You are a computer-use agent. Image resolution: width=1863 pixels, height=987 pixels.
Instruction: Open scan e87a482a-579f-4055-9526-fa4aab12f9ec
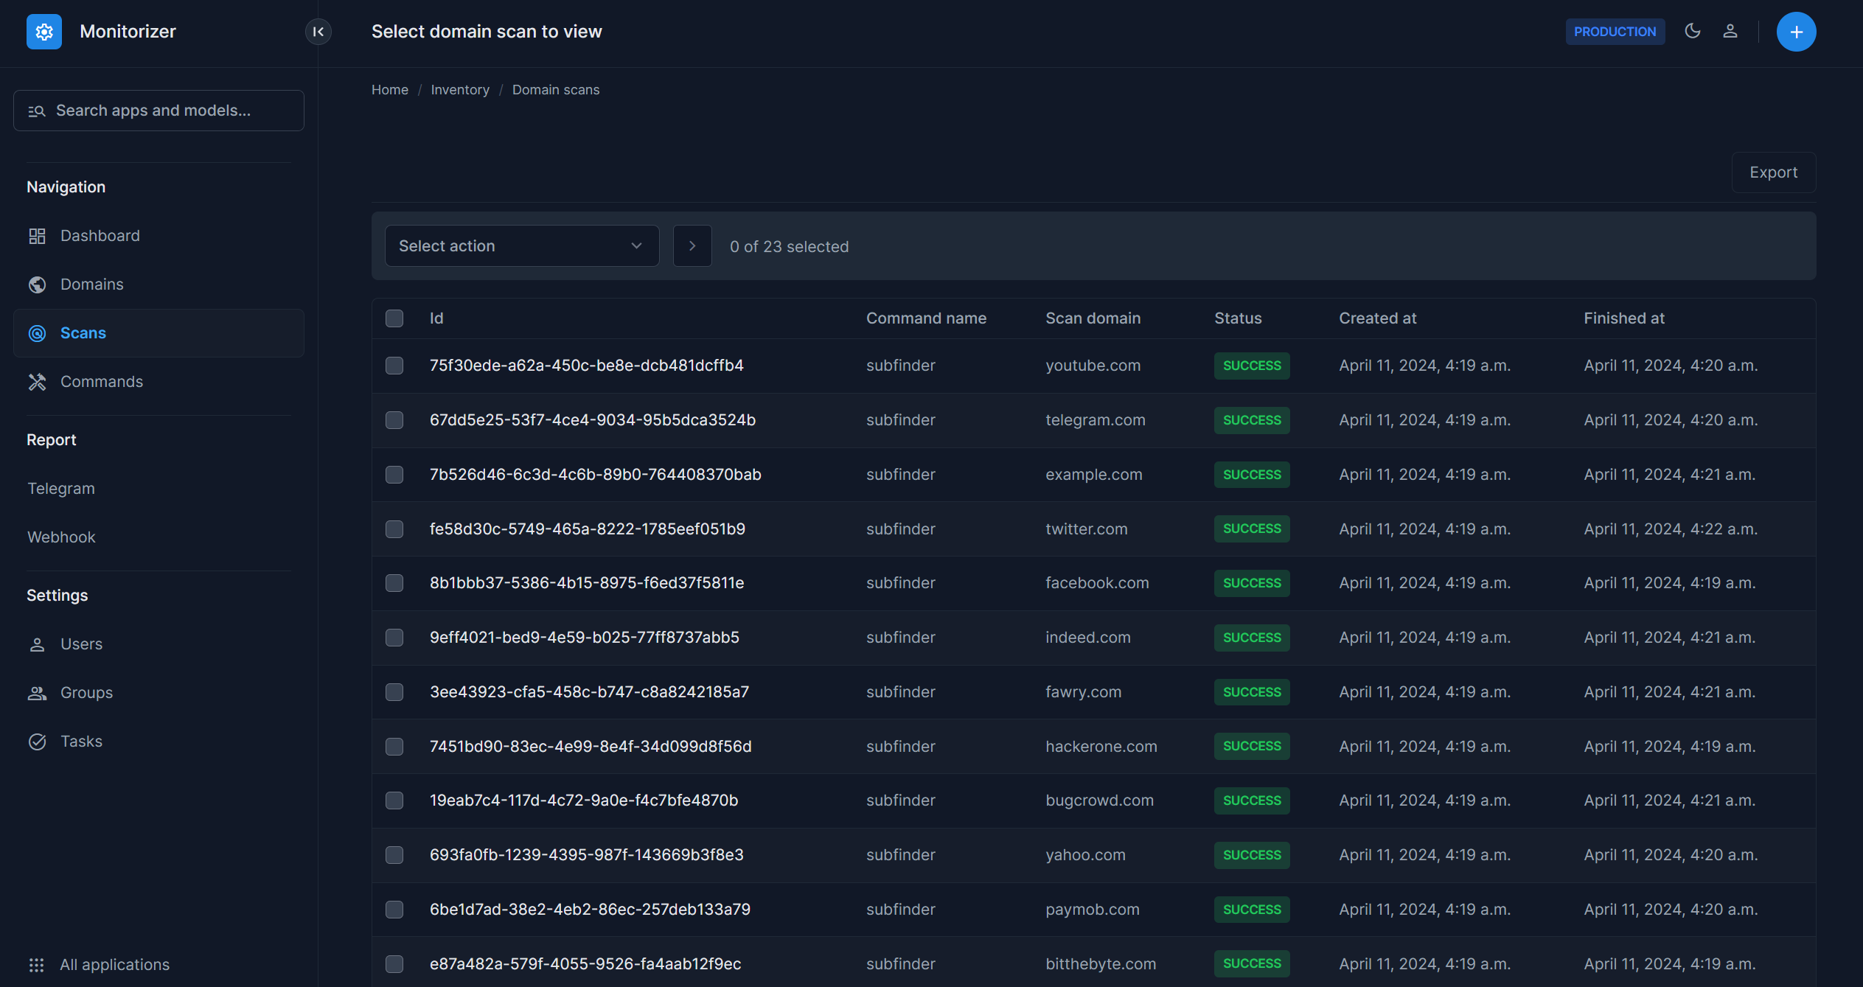pyautogui.click(x=585, y=964)
